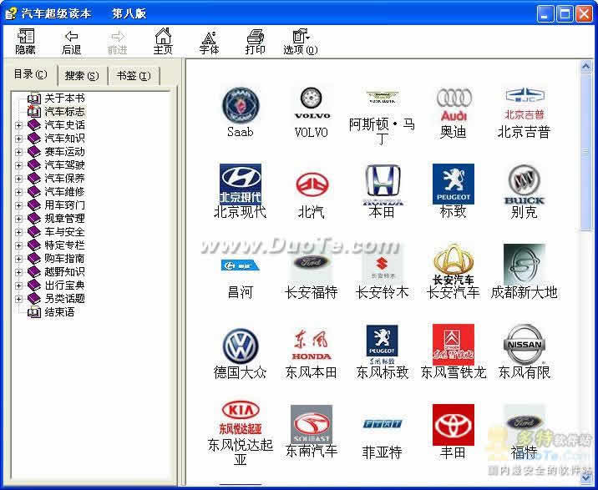598x490 pixels.
Task: Expand the 车与安全 node
Action: (x=18, y=232)
